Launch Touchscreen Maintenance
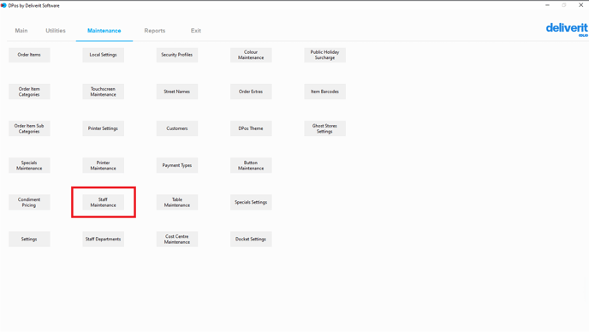 pyautogui.click(x=104, y=92)
